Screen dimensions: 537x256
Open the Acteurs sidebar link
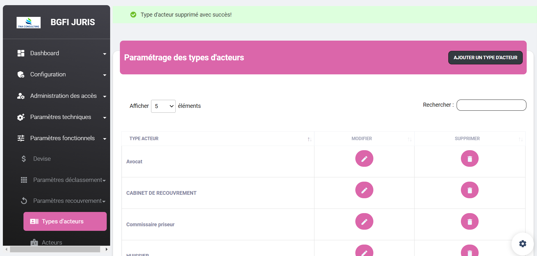click(x=52, y=242)
